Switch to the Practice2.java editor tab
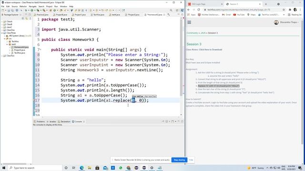 tap(41, 15)
